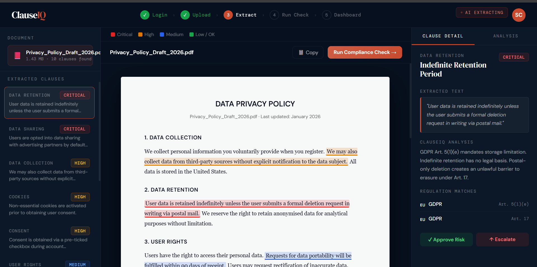Viewport: 537px width, 267px height.
Task: Open GDPR Art. 17 regulation match
Action: 474,219
